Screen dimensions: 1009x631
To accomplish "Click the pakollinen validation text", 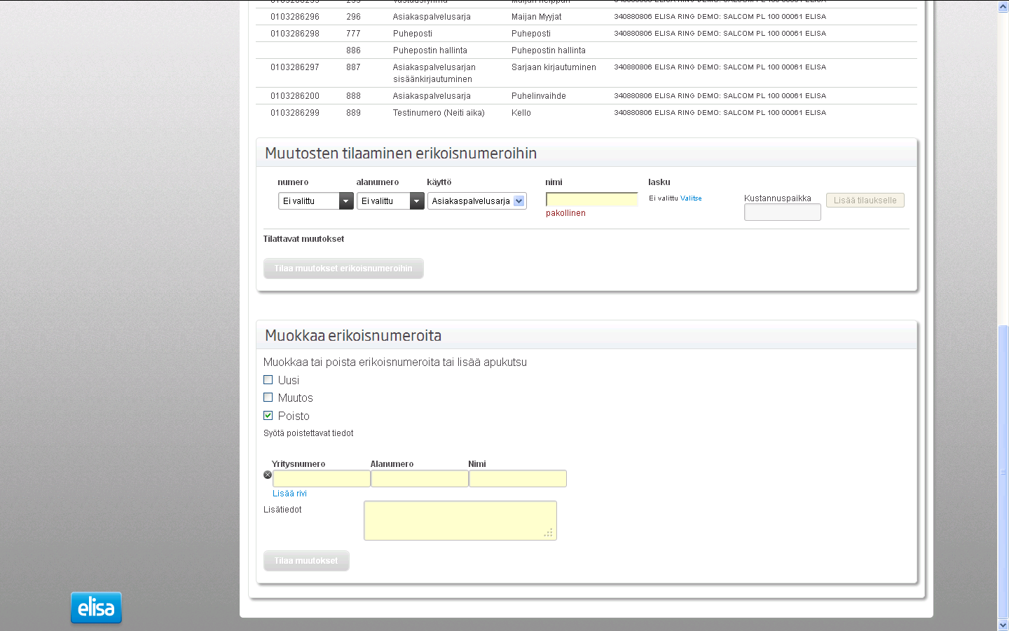I will pos(565,213).
